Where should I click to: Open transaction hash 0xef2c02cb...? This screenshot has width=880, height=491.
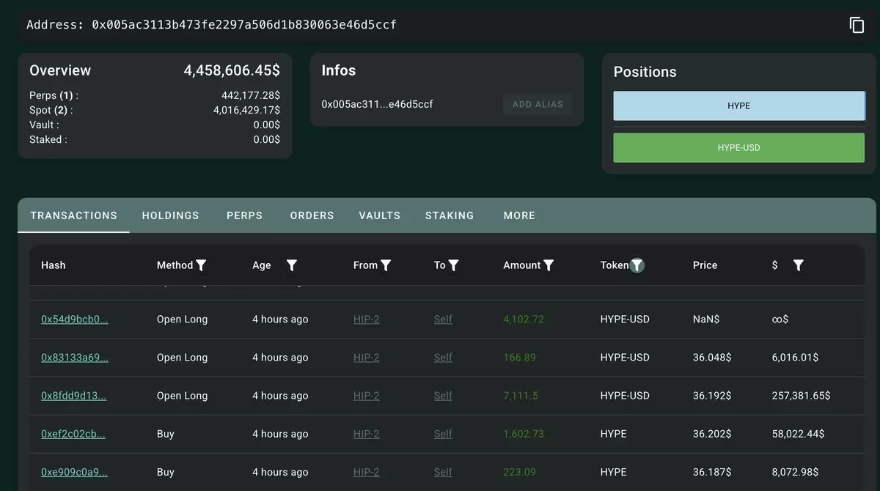[73, 434]
